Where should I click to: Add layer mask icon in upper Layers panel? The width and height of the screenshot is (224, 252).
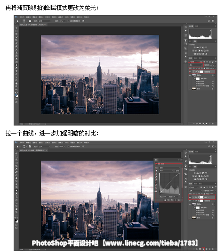pos(200,124)
